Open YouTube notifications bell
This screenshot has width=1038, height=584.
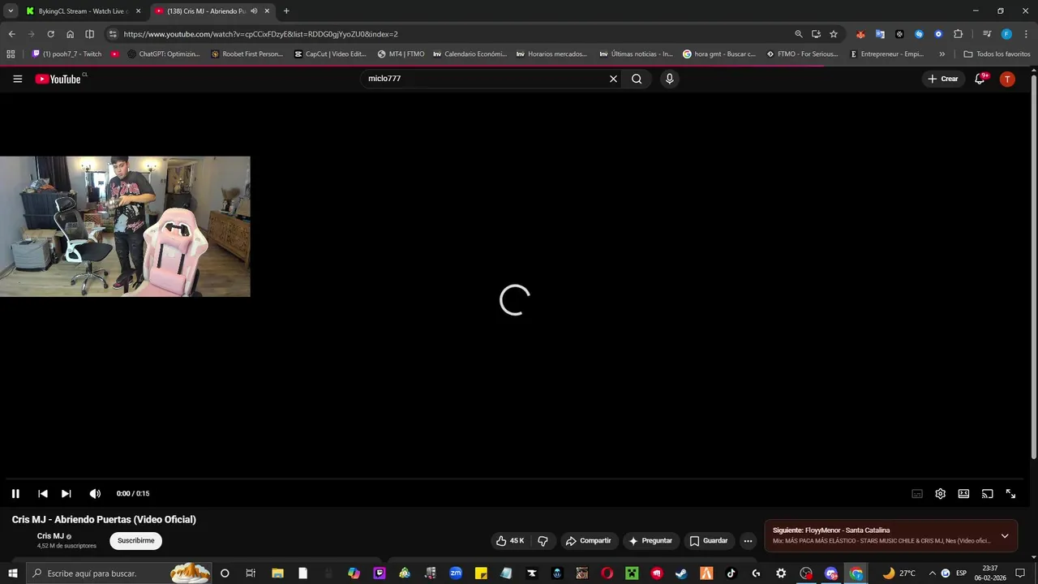pos(980,79)
